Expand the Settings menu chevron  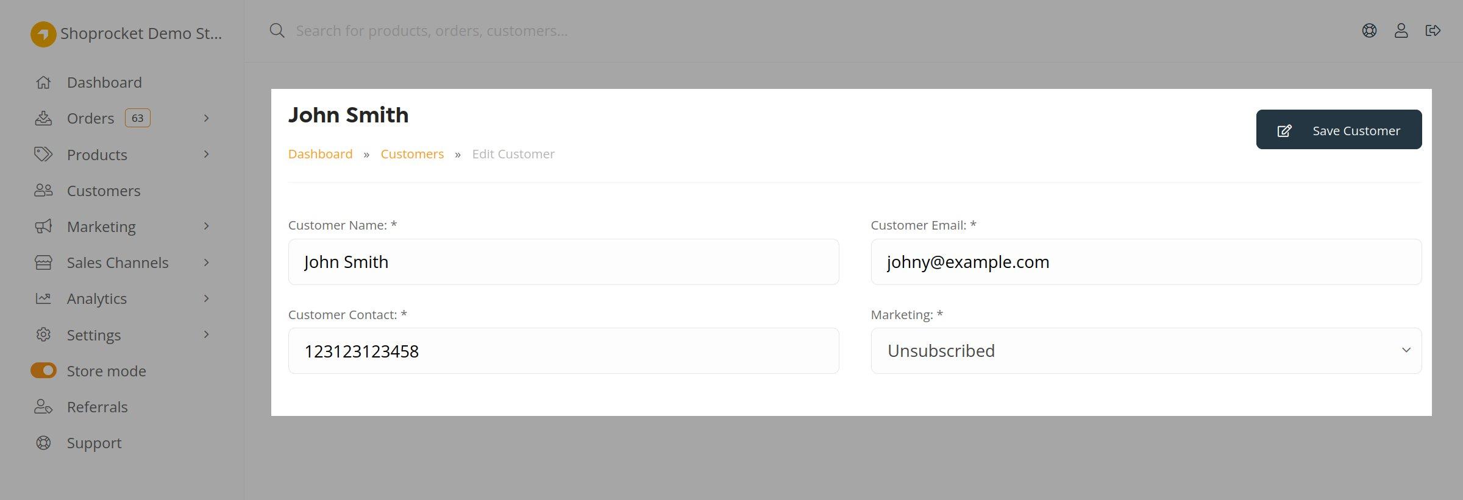point(205,334)
